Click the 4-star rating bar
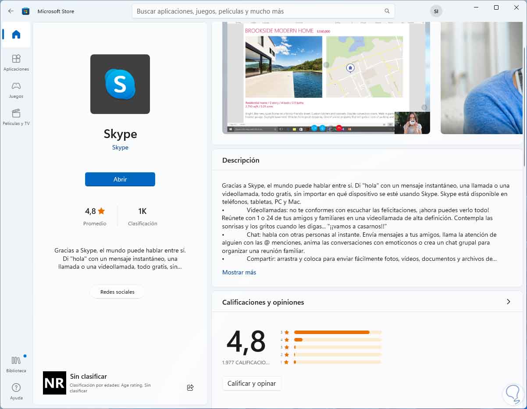The image size is (527, 409). [338, 340]
